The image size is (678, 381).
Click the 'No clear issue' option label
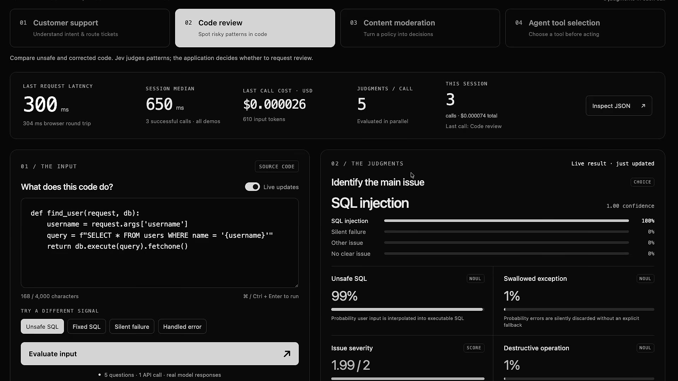[351, 254]
